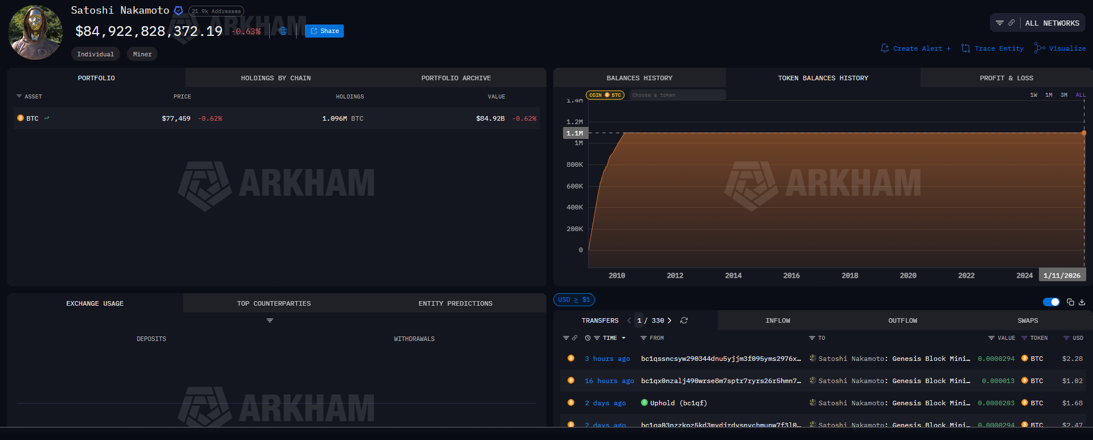Set chart range to 1M
1093x440 pixels.
click(1049, 95)
